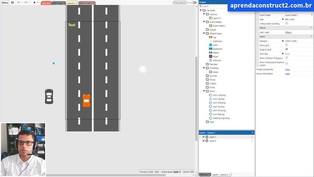Toggle visibility checkbox for Layer 0
This screenshot has height=177, width=314.
204,141
